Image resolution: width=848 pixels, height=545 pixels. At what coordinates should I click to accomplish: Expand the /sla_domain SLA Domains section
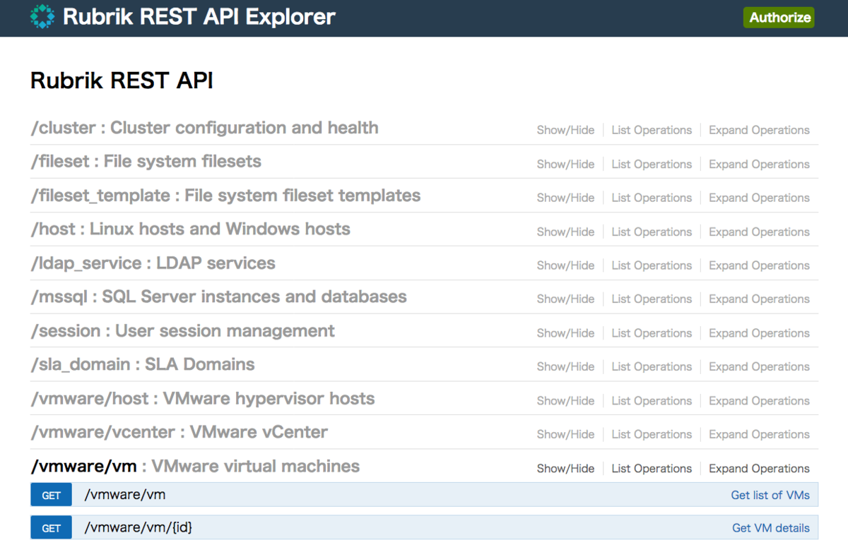(x=143, y=364)
